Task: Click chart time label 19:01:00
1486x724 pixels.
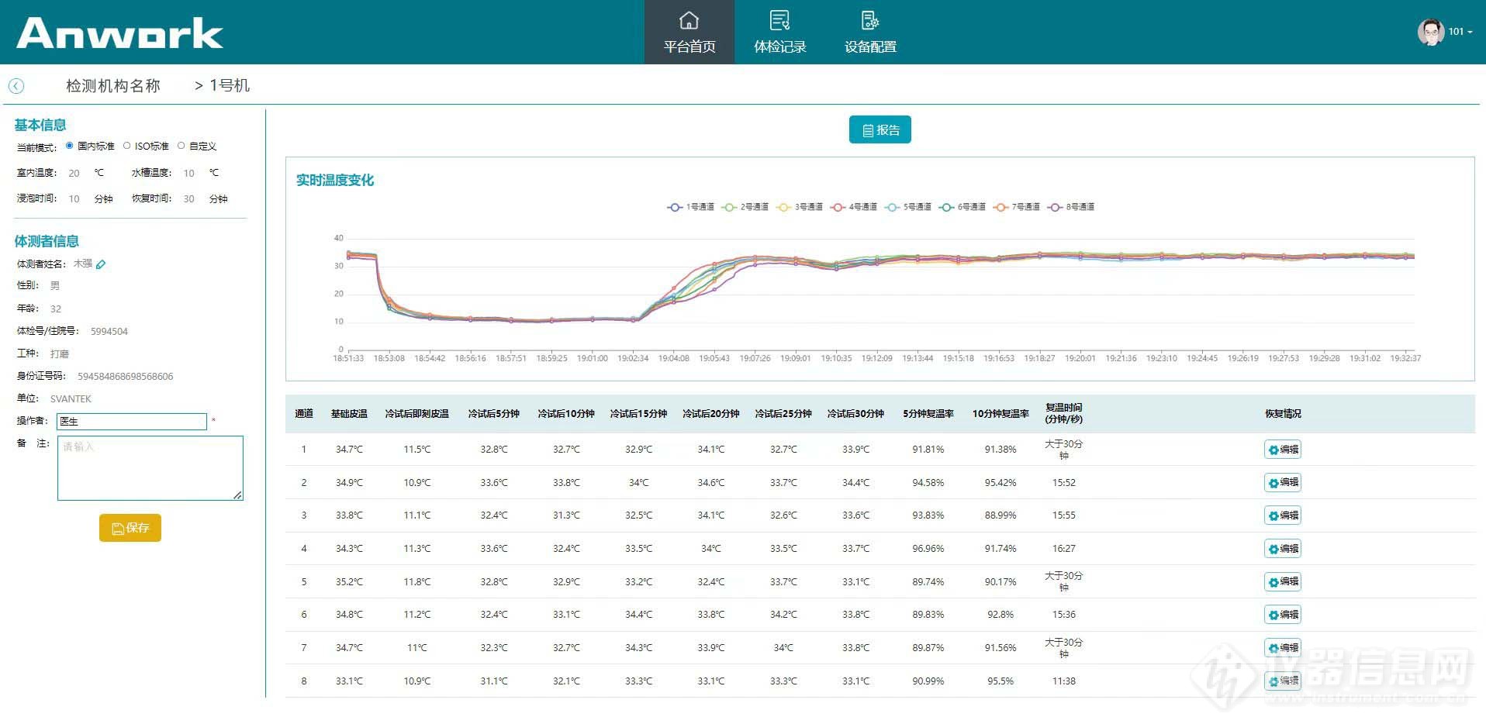Action: [592, 359]
